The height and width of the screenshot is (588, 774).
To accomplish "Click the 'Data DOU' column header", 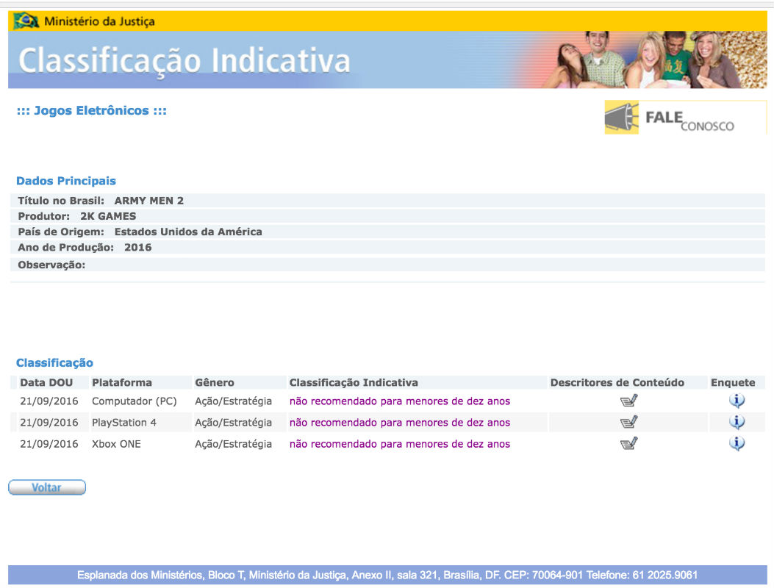I will pos(46,383).
